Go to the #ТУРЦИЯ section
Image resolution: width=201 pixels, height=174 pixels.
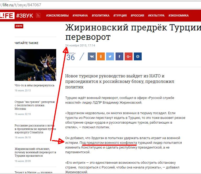coord(120,15)
